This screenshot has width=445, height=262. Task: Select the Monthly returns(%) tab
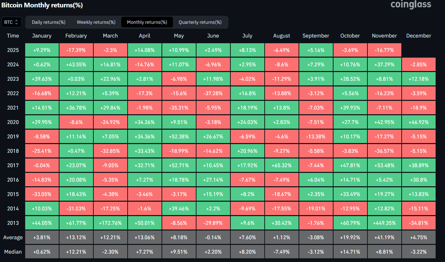[x=147, y=22]
